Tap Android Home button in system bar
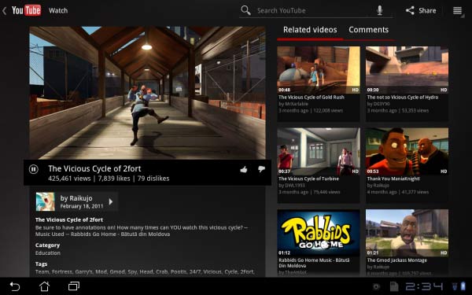Screen dimensions: 472x295 click(x=44, y=286)
